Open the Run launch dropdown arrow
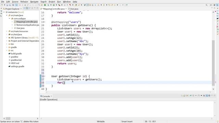 pyautogui.click(x=56, y=5)
